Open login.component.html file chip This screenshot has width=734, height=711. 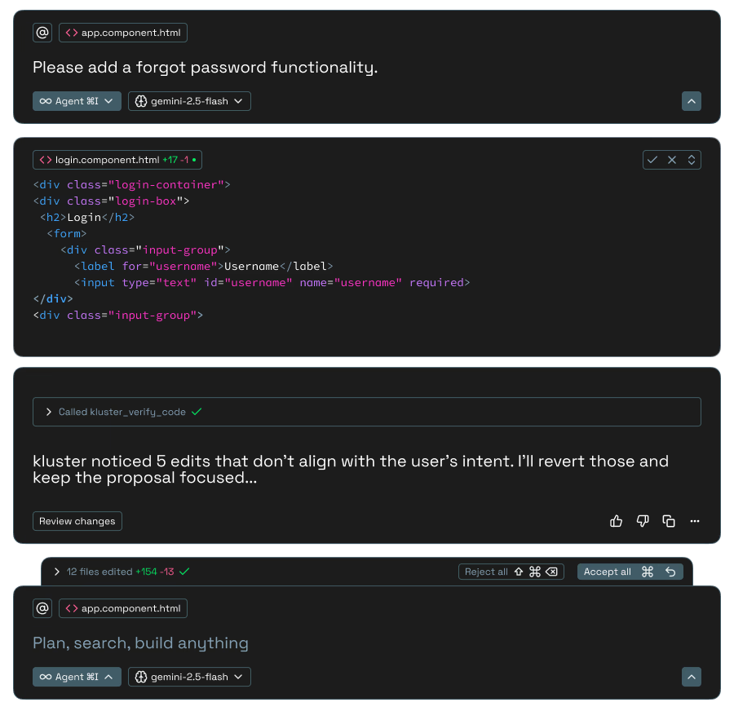click(117, 160)
